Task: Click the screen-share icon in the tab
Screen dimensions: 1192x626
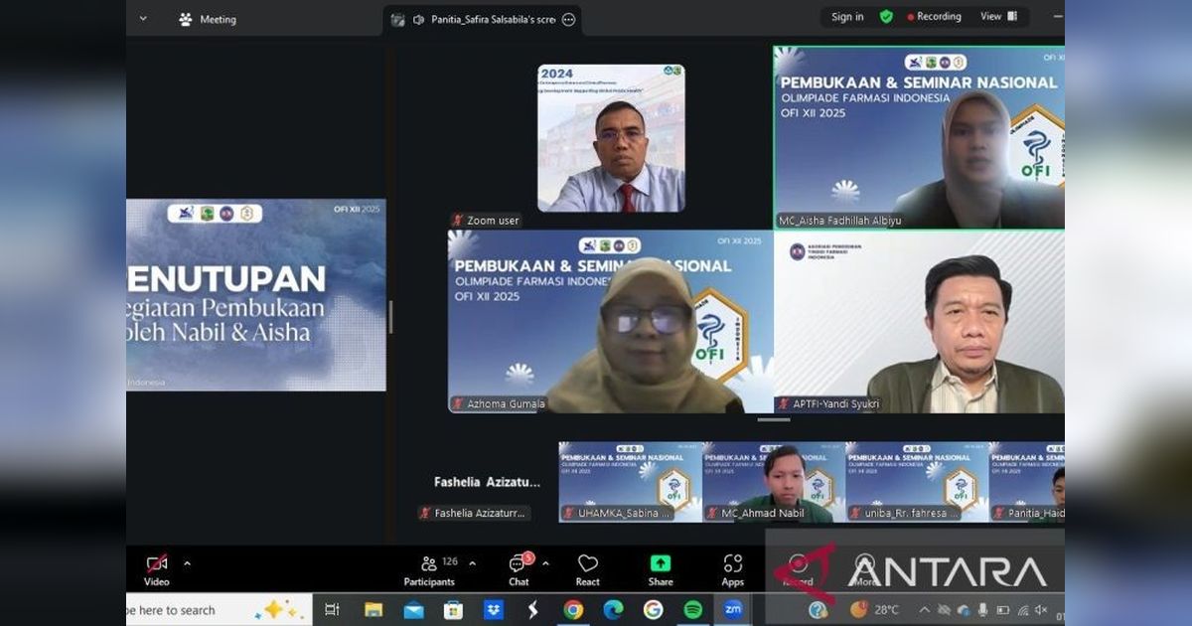Action: (398, 20)
